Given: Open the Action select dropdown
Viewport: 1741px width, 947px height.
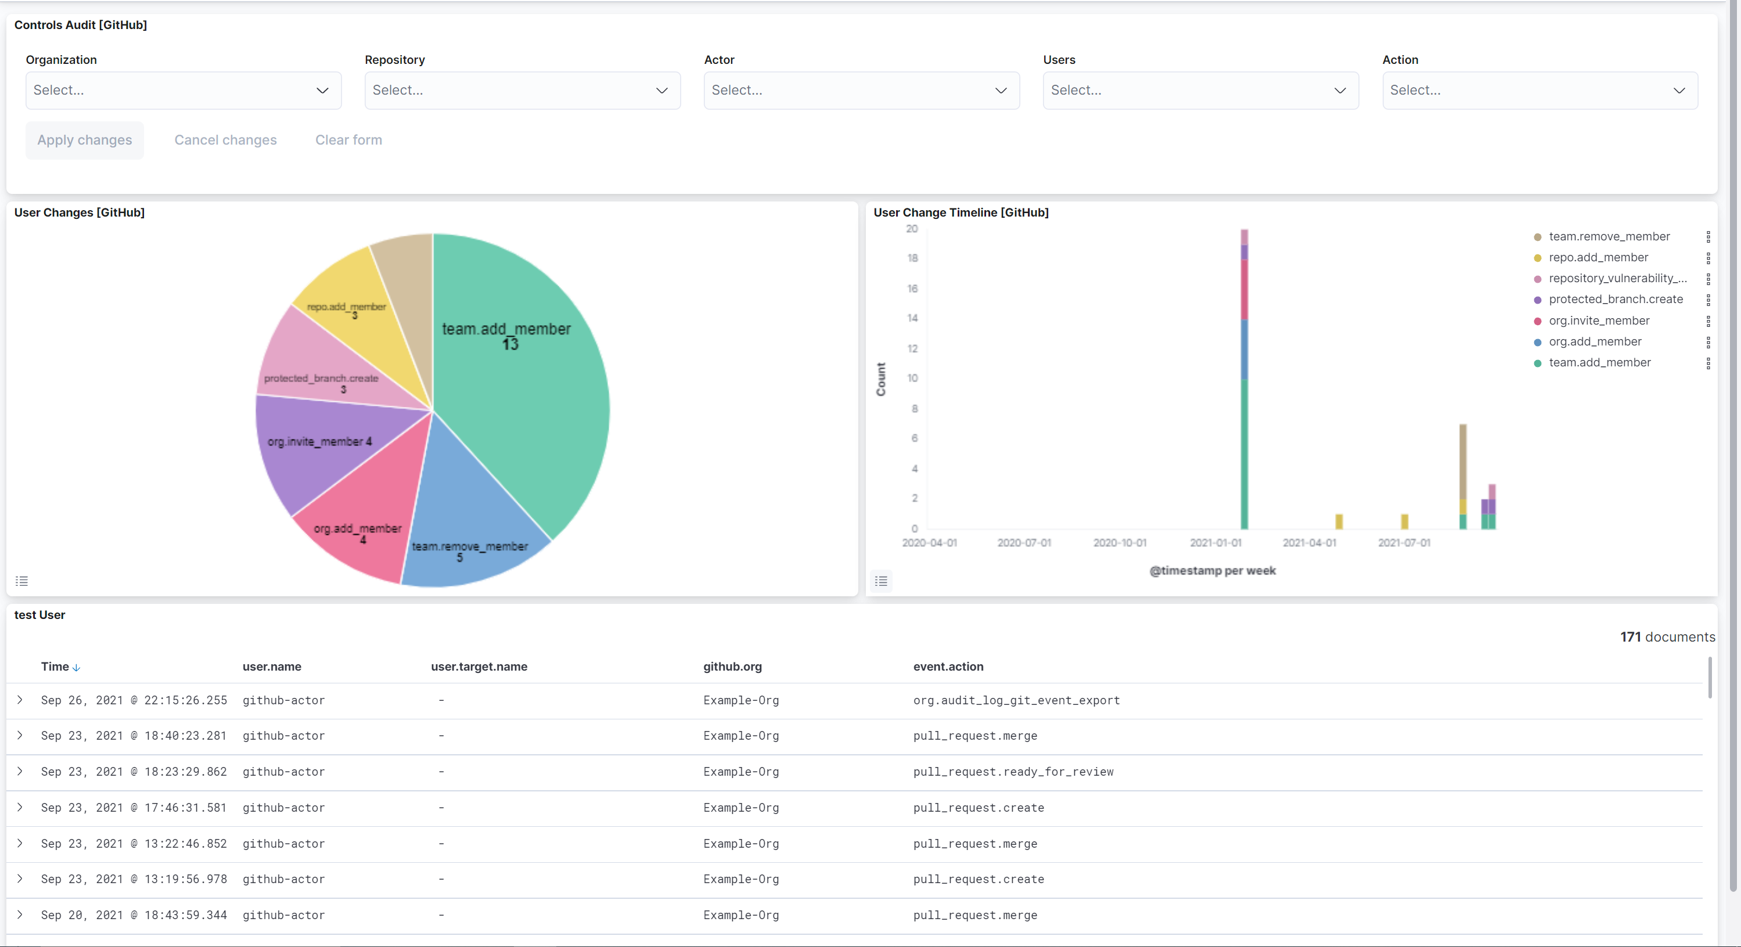Looking at the screenshot, I should 1540,91.
